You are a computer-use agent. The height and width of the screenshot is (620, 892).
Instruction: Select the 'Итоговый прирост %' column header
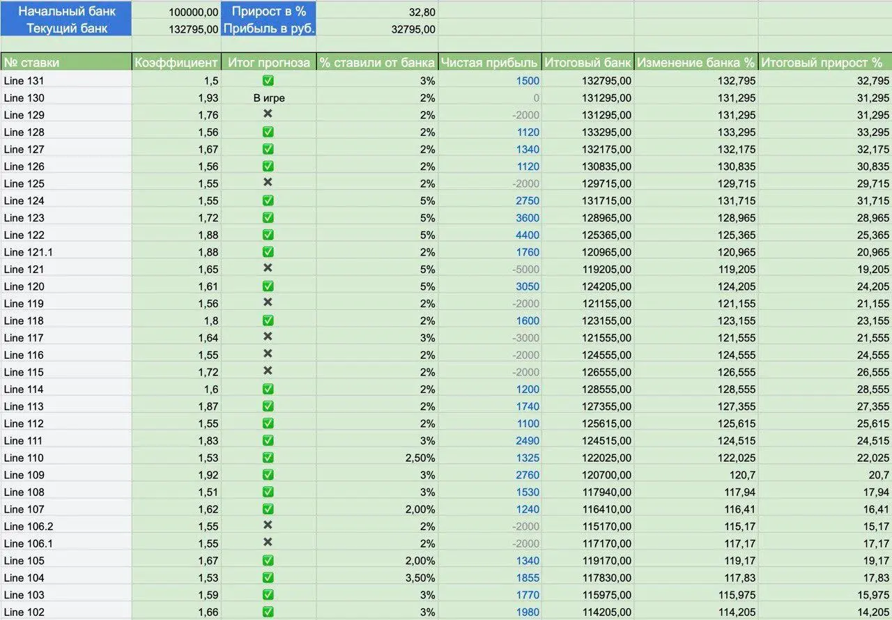click(825, 62)
